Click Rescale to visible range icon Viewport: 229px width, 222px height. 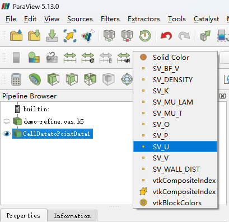point(124,58)
